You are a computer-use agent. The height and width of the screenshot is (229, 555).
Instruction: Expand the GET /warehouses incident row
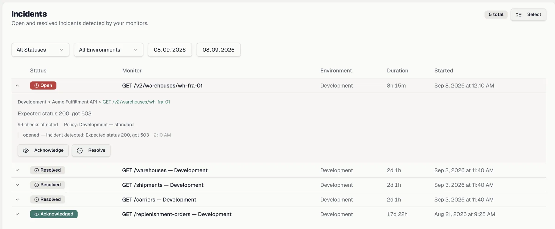[x=17, y=170]
